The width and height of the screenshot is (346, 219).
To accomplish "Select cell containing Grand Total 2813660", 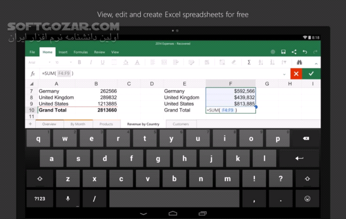I will 96,110.
